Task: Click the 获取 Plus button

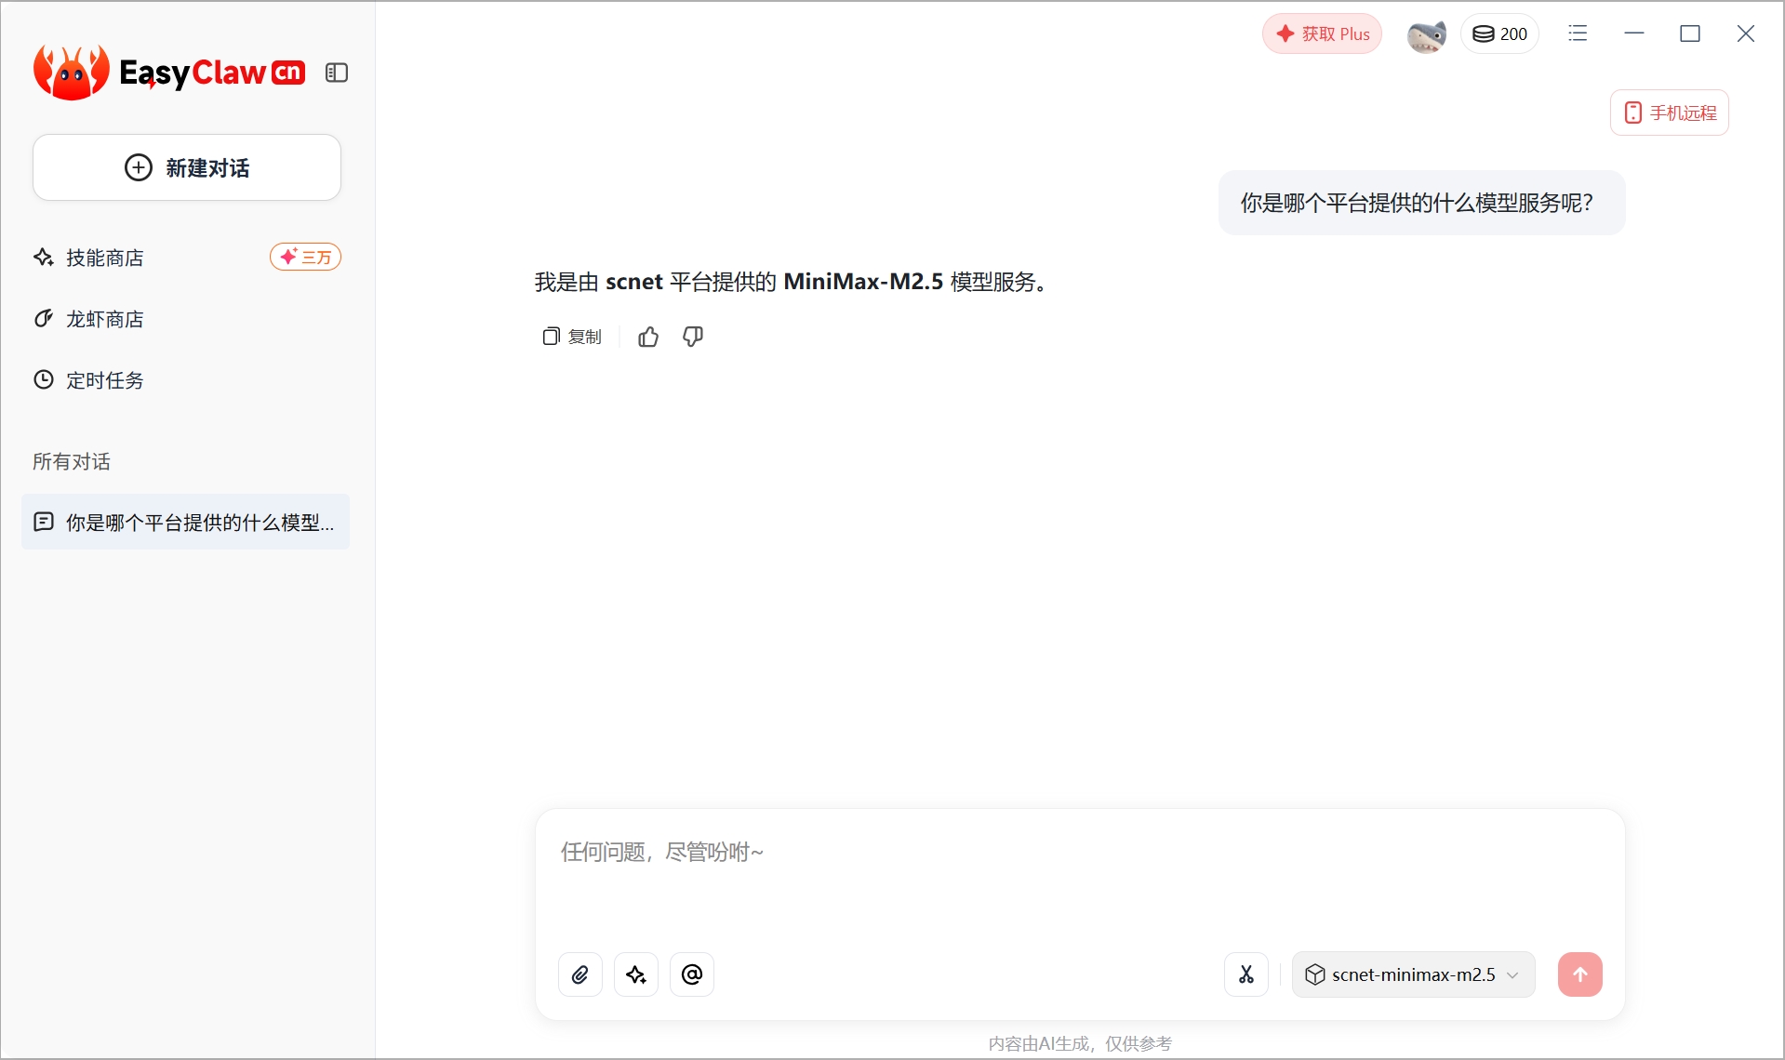Action: pos(1321,33)
